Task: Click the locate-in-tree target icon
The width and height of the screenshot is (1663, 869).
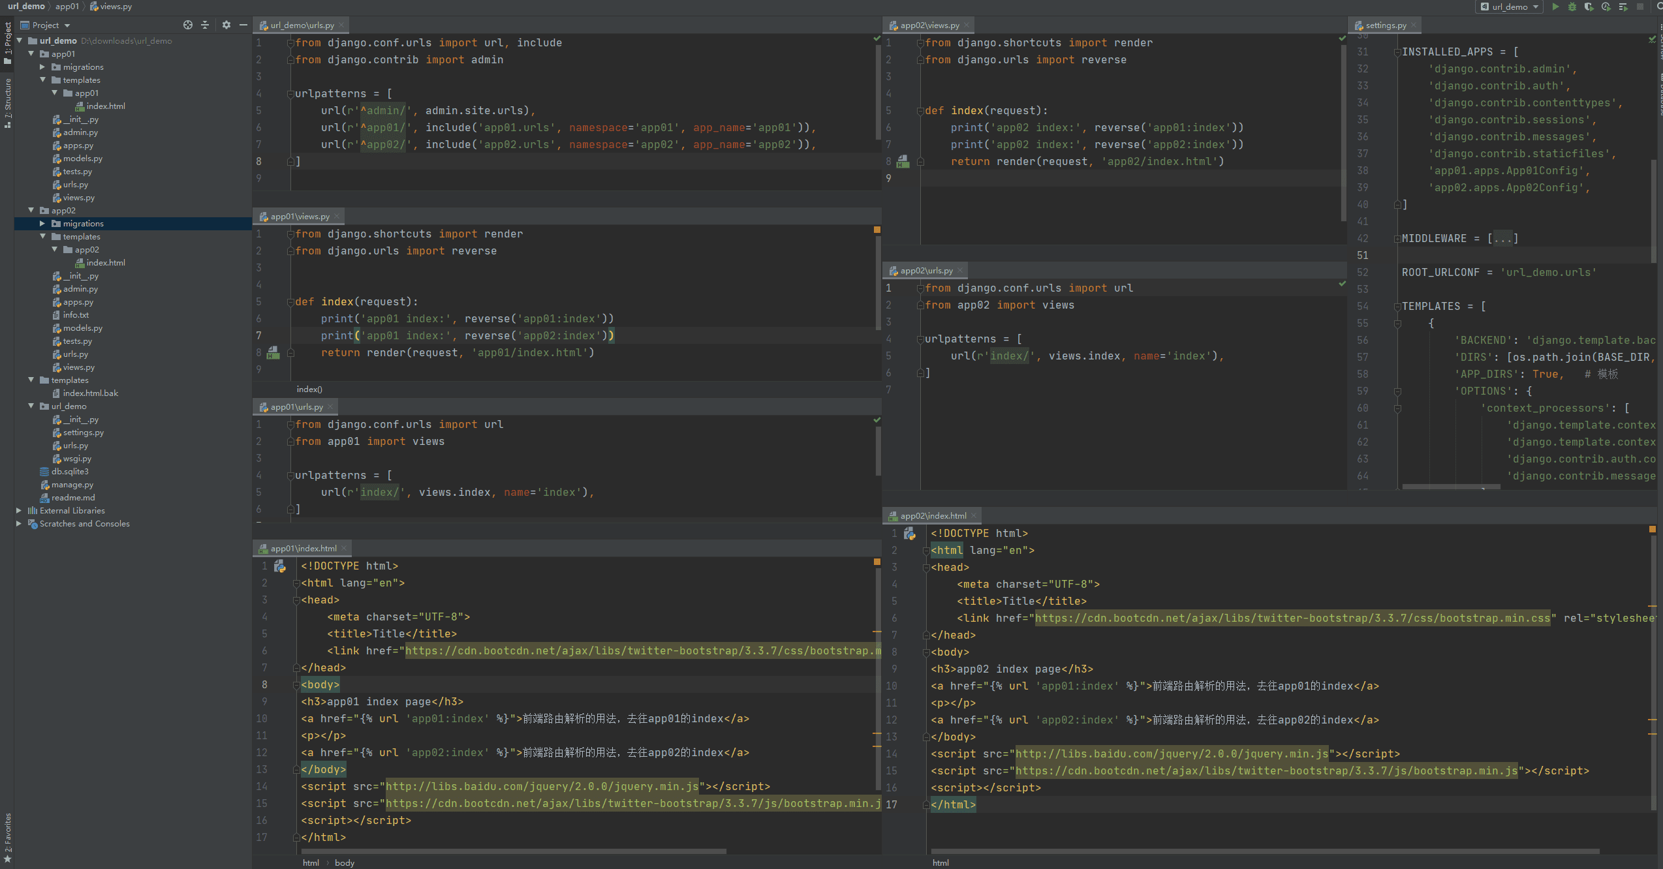Action: pos(188,25)
